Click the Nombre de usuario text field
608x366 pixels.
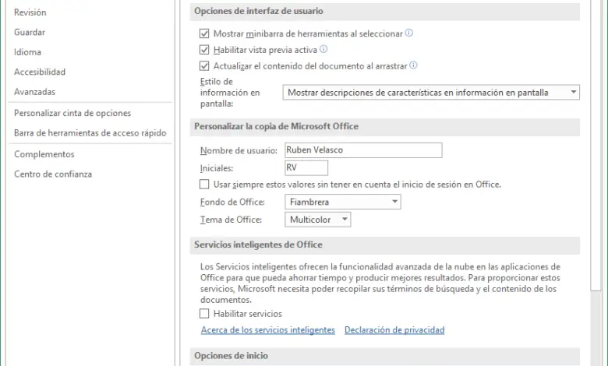(x=362, y=150)
